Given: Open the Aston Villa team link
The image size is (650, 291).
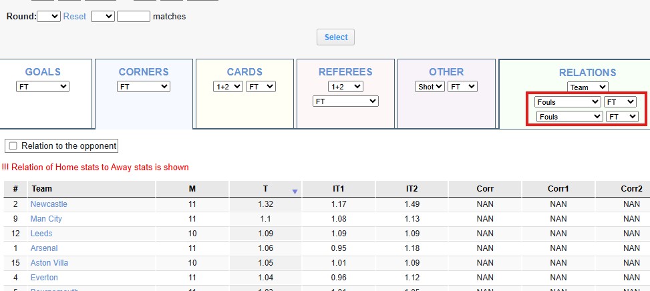Looking at the screenshot, I should 49,263.
